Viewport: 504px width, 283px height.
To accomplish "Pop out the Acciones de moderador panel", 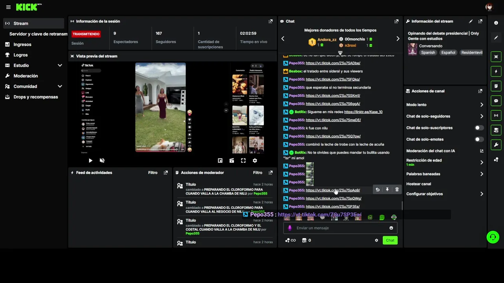I will point(271,173).
